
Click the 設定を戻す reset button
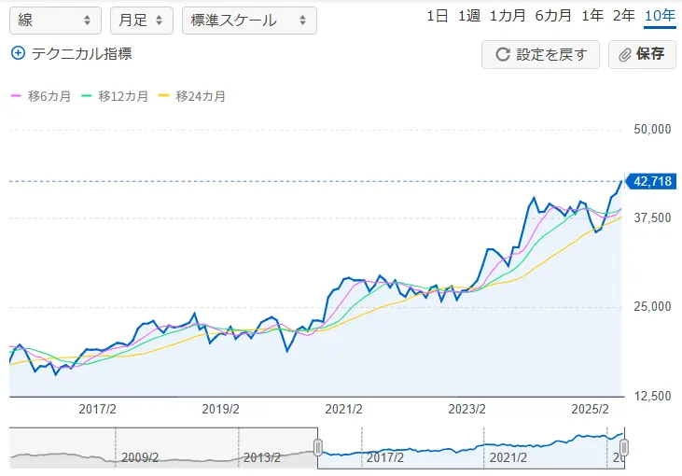pyautogui.click(x=540, y=54)
